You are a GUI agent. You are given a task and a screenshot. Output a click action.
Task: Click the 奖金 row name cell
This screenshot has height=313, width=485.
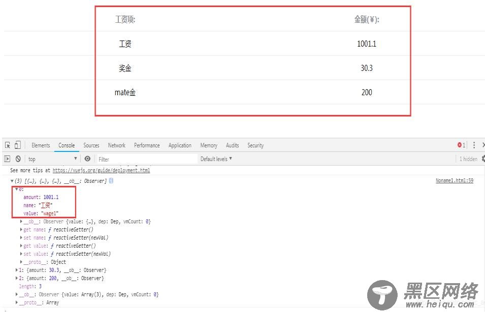125,68
